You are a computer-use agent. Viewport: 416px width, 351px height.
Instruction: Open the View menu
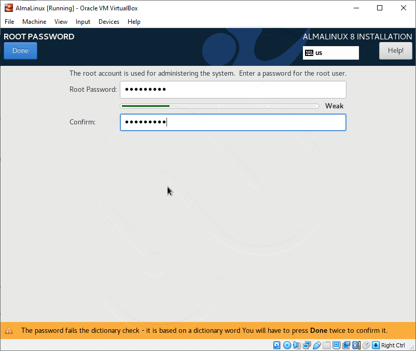pyautogui.click(x=61, y=22)
